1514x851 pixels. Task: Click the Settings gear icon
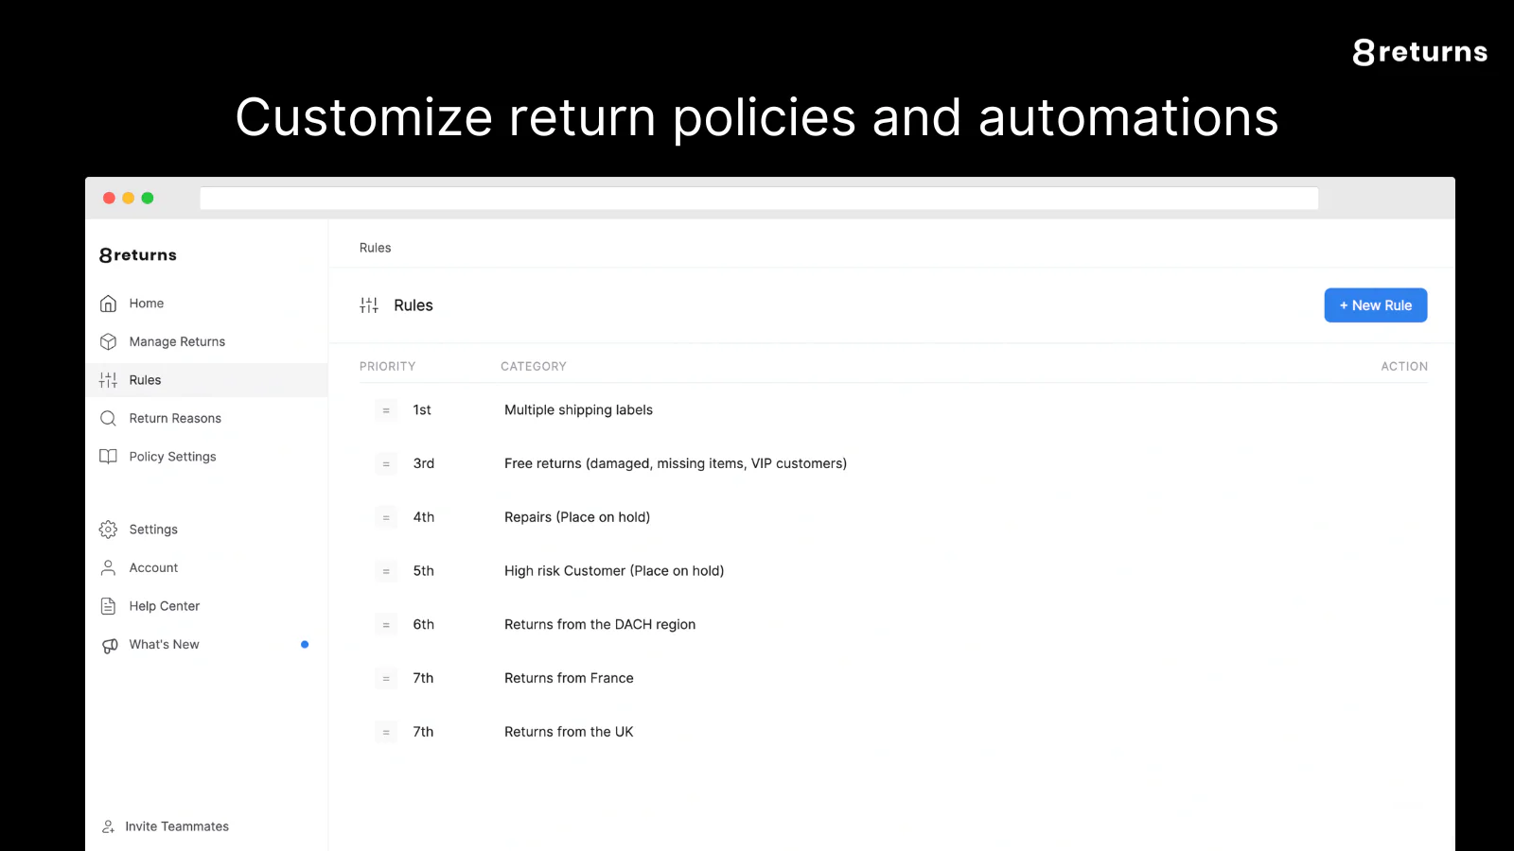point(109,530)
